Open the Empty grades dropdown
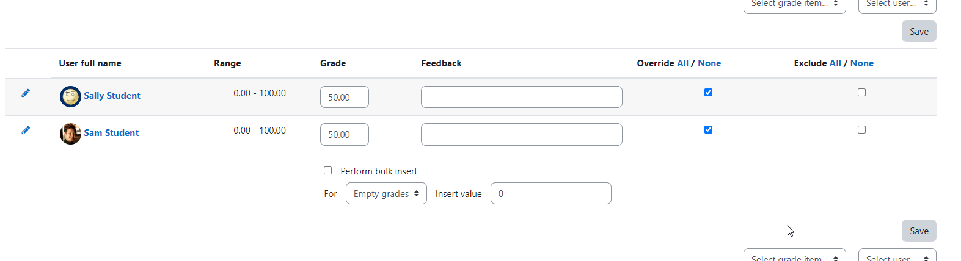The width and height of the screenshot is (961, 261). click(386, 193)
